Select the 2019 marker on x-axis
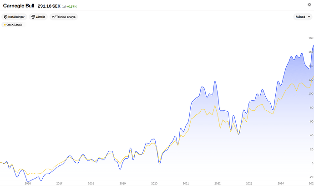 [122, 183]
